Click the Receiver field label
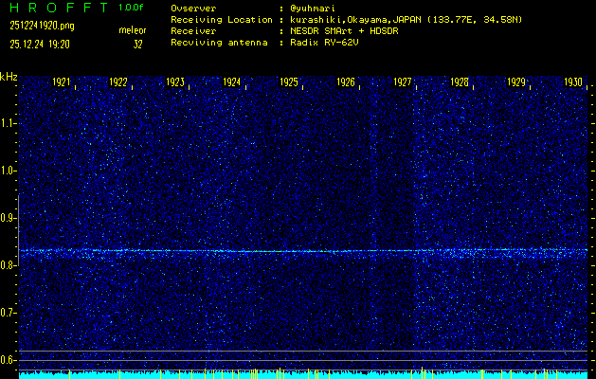This screenshot has height=379, width=596. (193, 31)
